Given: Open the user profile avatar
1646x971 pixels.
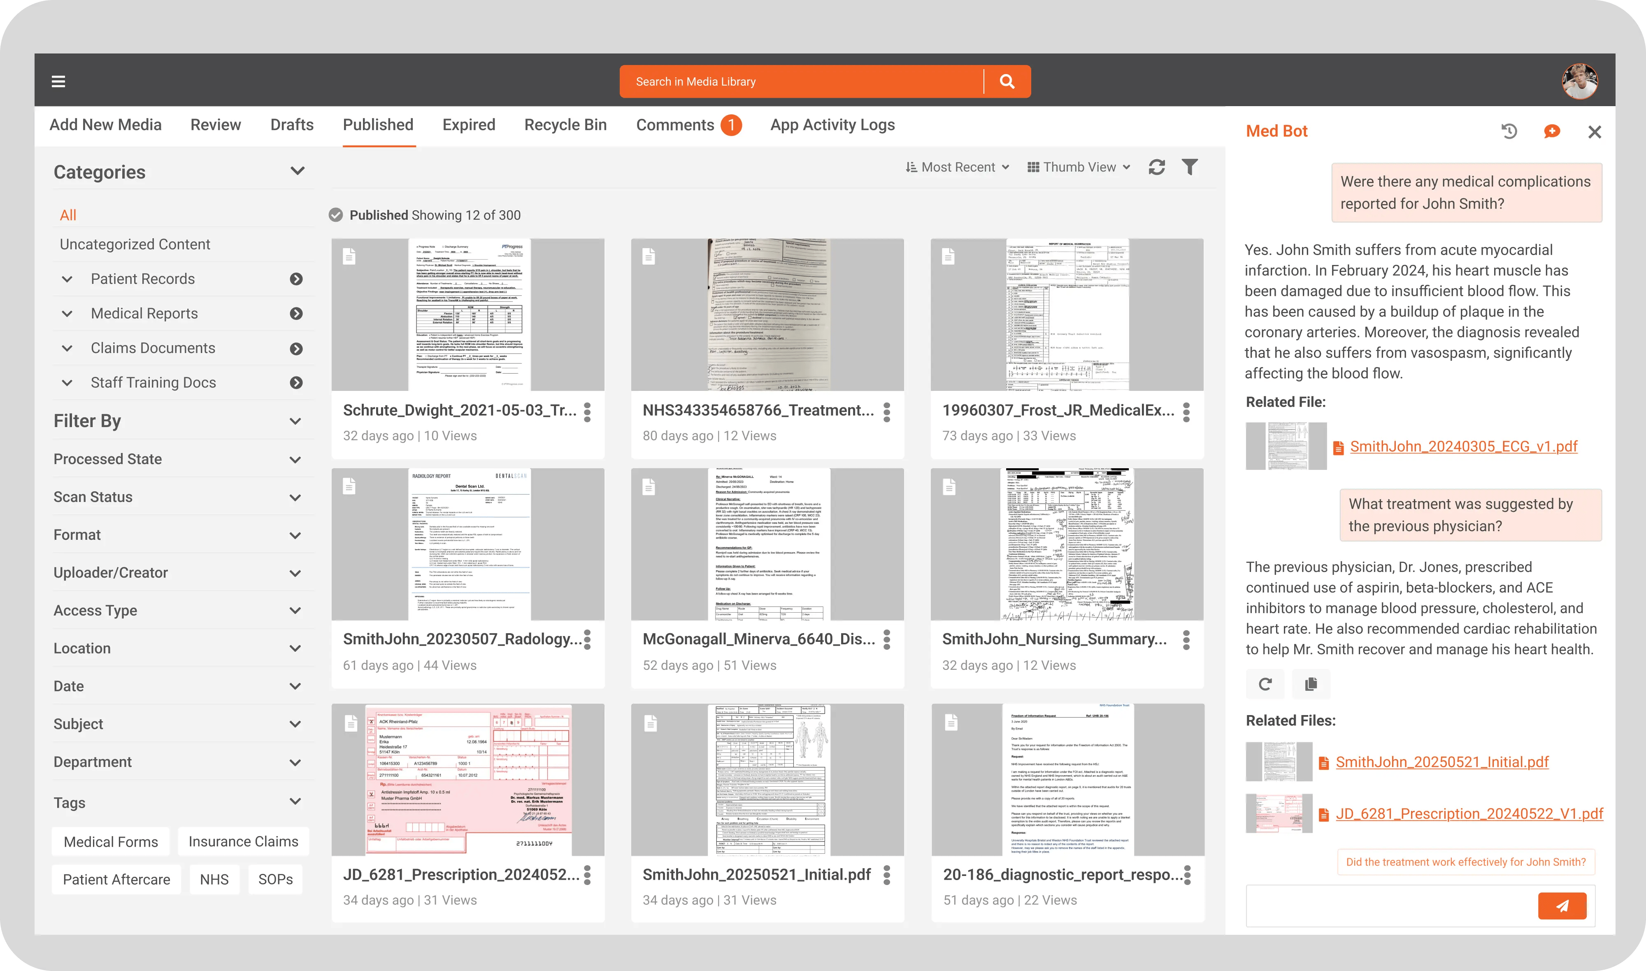Looking at the screenshot, I should 1579,81.
